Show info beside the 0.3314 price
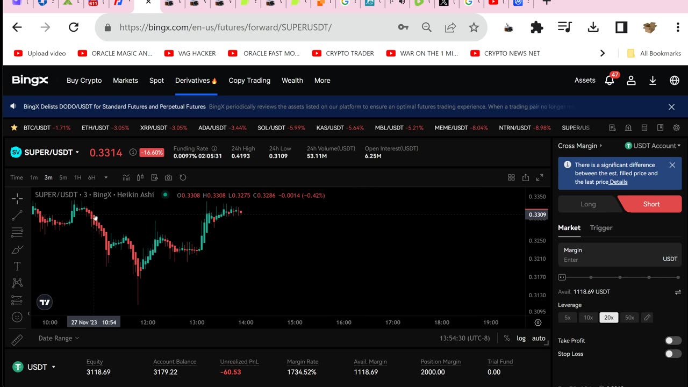Image resolution: width=688 pixels, height=387 pixels. click(x=133, y=153)
